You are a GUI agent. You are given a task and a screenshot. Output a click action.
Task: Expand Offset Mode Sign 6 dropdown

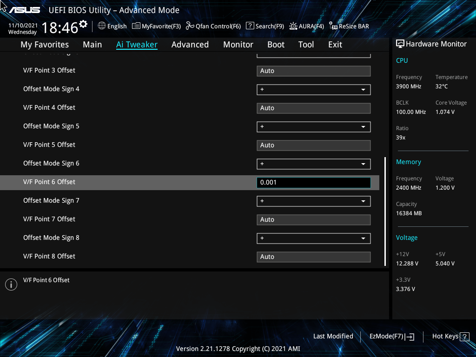coord(314,164)
